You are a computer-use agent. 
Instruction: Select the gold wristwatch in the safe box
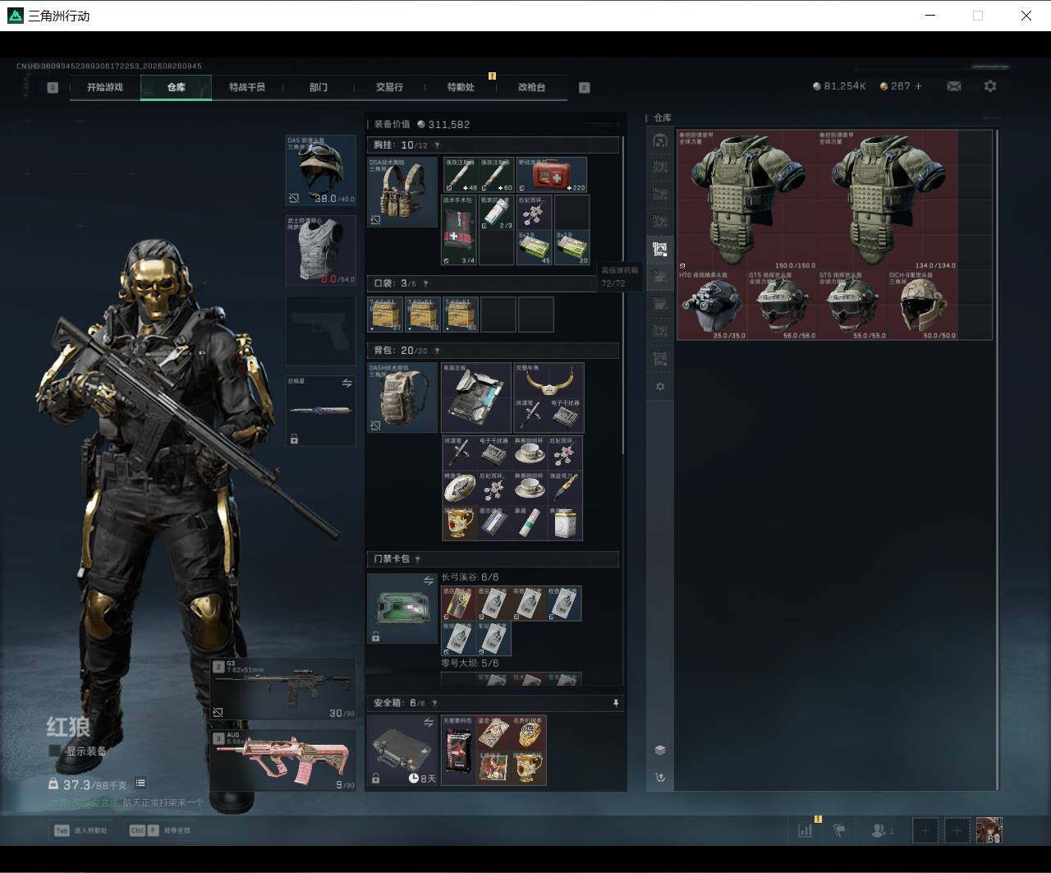pos(530,733)
